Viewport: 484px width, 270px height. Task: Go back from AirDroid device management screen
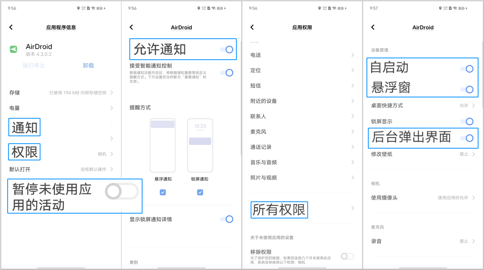coord(373,27)
